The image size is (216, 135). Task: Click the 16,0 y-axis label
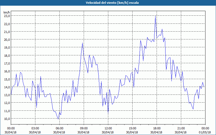7,71
